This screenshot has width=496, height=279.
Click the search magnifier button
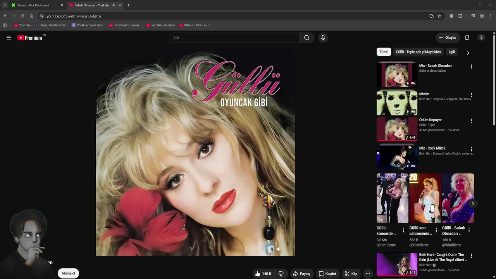[307, 38]
